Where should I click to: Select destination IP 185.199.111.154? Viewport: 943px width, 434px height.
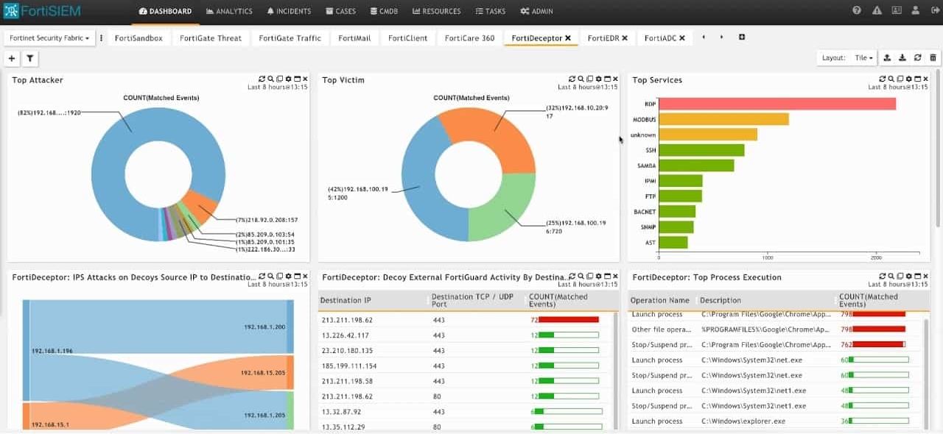349,366
